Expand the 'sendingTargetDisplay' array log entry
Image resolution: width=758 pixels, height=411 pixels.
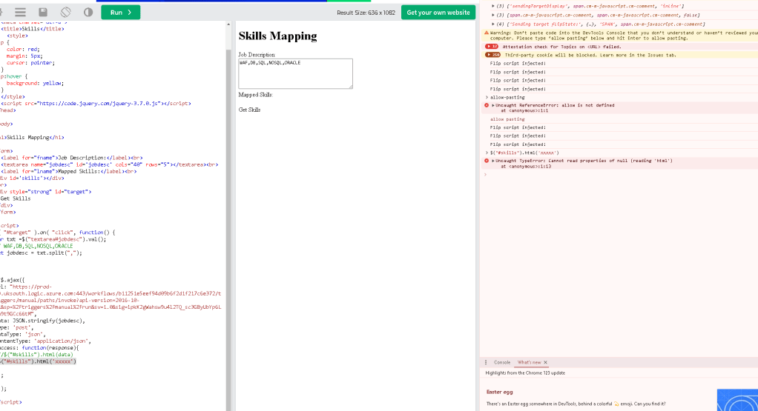[x=493, y=6]
